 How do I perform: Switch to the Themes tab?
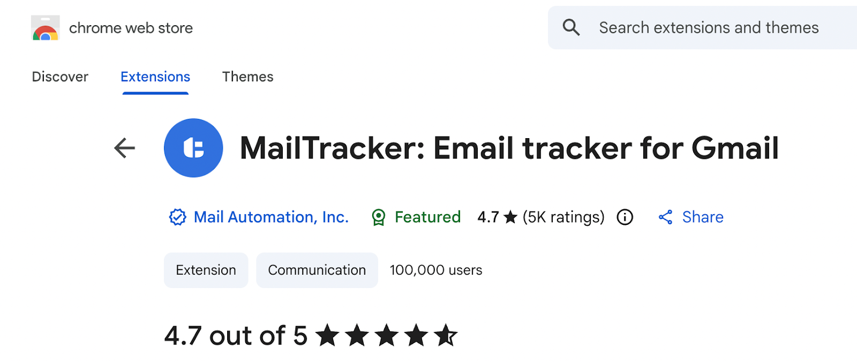(x=247, y=77)
